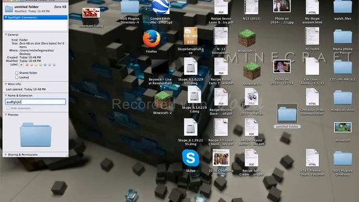
Task: Select the AT&T Premier Thank You.html file
Action: click(x=312, y=158)
